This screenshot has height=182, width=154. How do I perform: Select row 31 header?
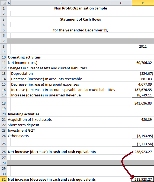[4, 179]
